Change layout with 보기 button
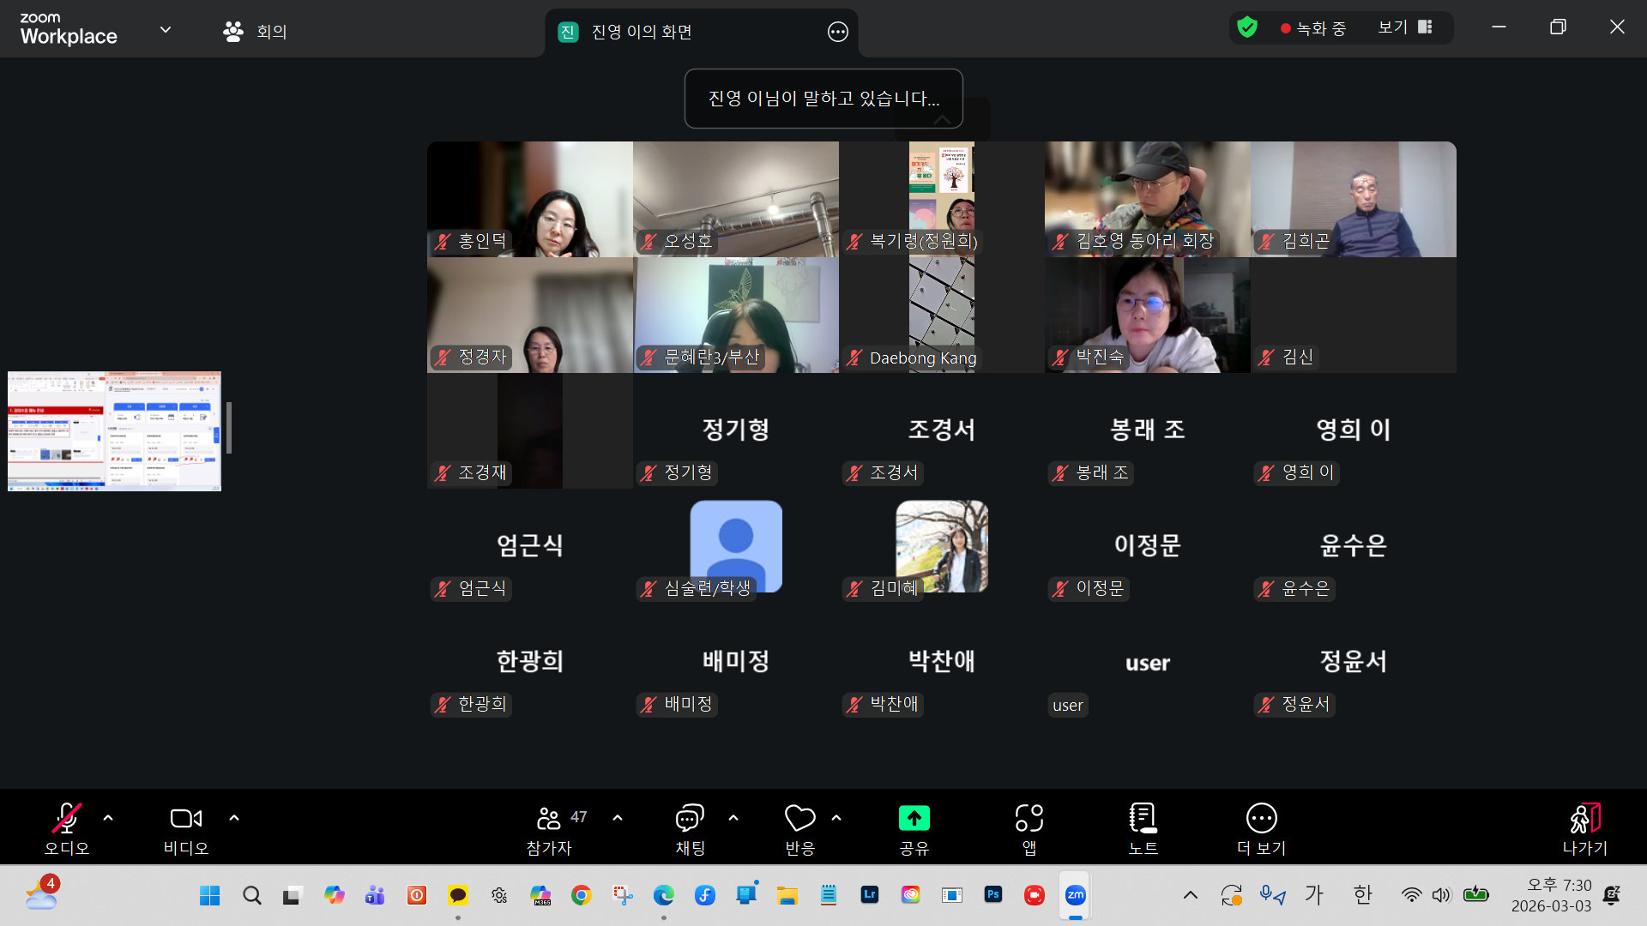 click(x=1404, y=27)
